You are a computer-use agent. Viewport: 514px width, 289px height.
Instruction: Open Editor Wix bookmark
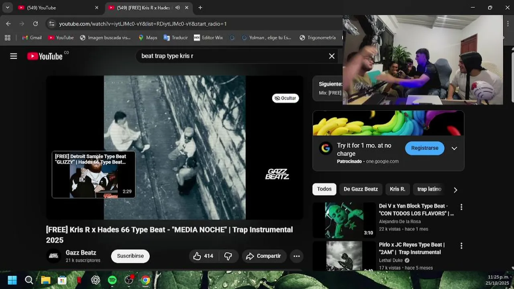(208, 37)
